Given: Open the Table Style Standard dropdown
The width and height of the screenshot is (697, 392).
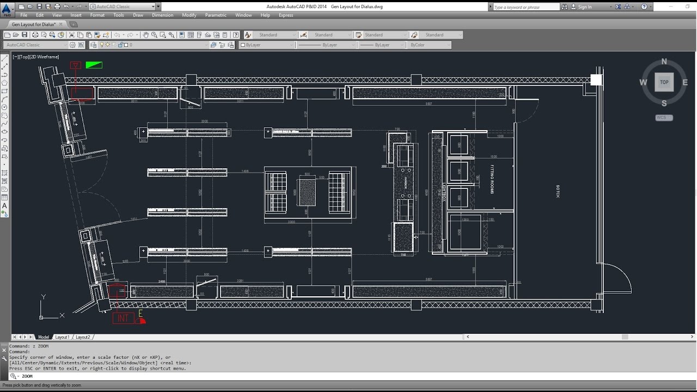Looking at the screenshot, I should [386, 35].
